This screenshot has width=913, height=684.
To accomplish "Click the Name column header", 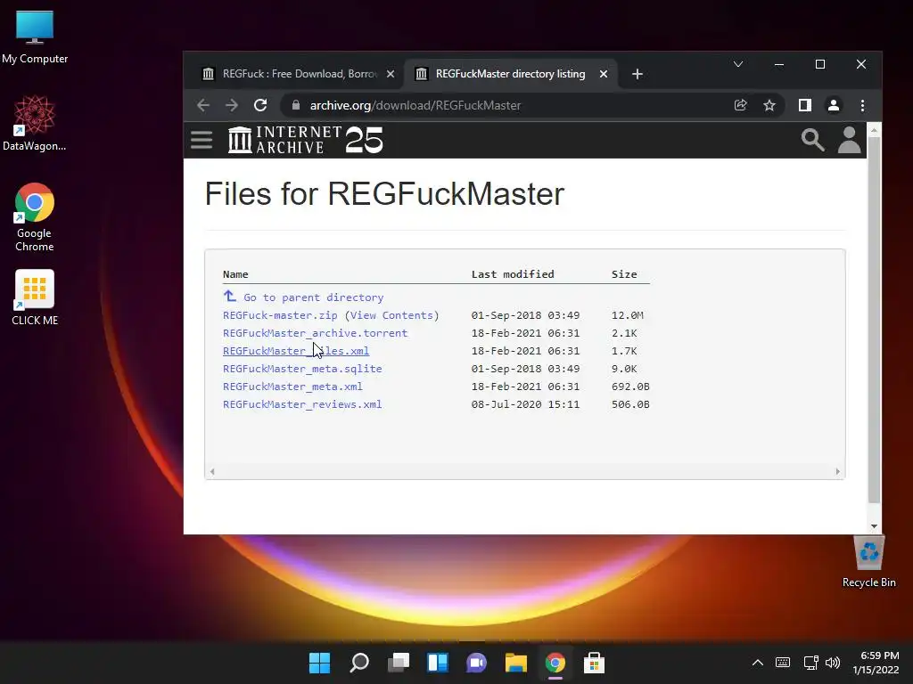I will (235, 274).
